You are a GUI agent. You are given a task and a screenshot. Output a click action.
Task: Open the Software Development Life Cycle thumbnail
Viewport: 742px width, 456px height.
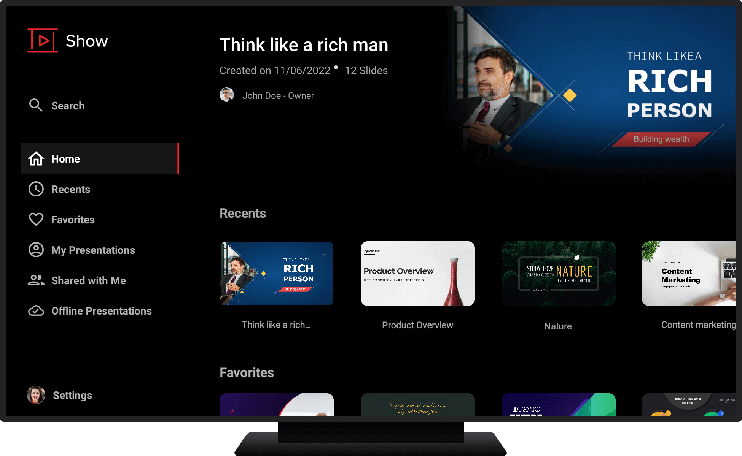[689, 405]
